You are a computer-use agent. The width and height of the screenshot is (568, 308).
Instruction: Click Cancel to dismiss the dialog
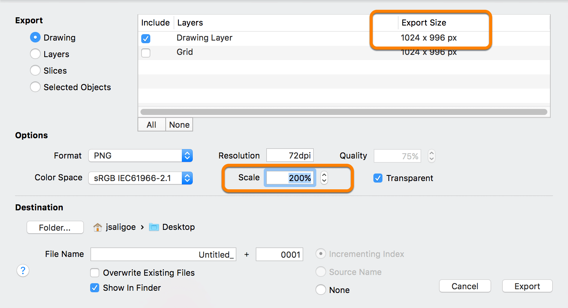[x=465, y=286]
